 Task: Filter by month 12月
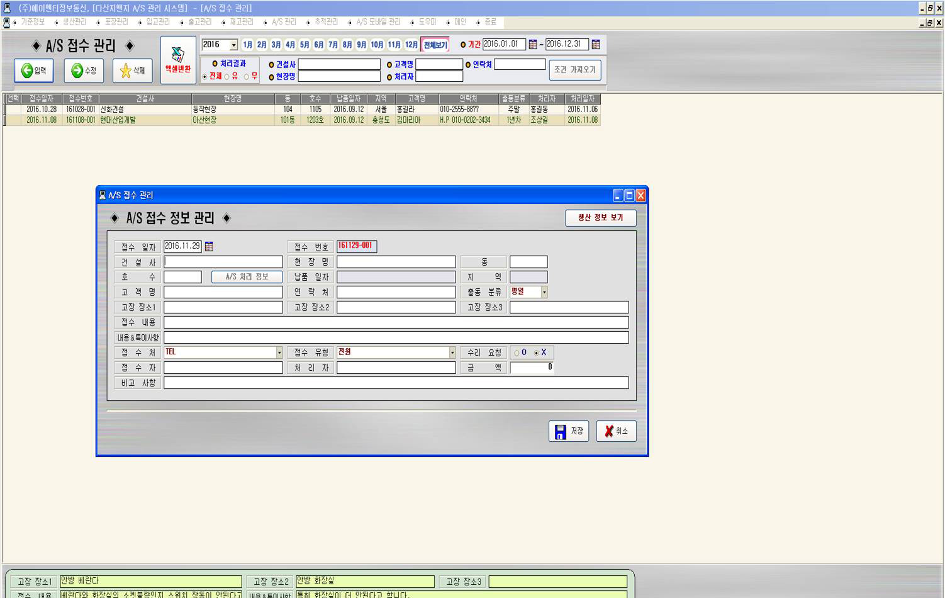click(x=411, y=45)
